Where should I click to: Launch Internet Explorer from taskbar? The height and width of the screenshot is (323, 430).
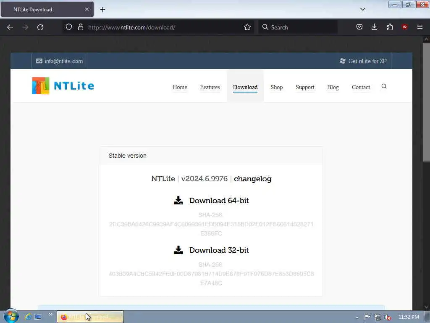(x=28, y=317)
